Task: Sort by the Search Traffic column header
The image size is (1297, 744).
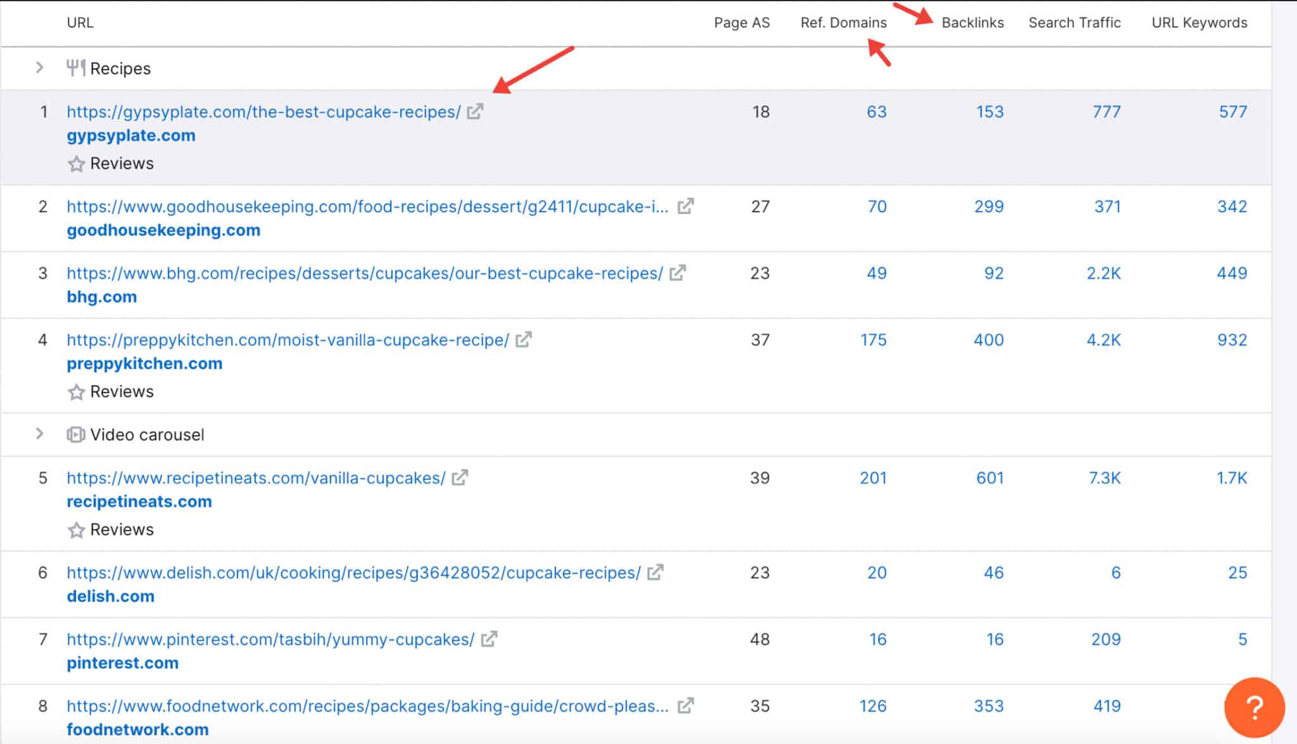Action: 1075,23
